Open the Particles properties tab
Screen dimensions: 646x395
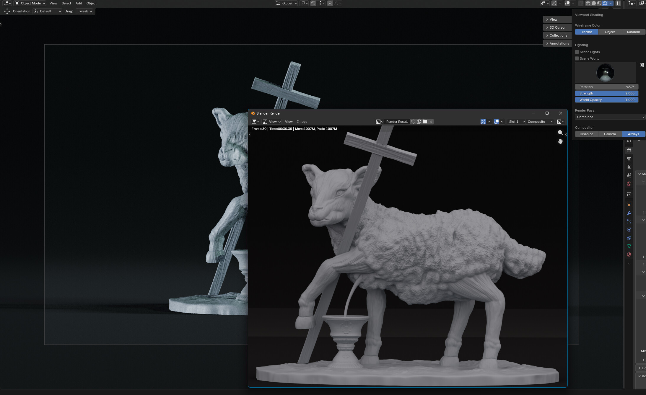click(x=629, y=221)
